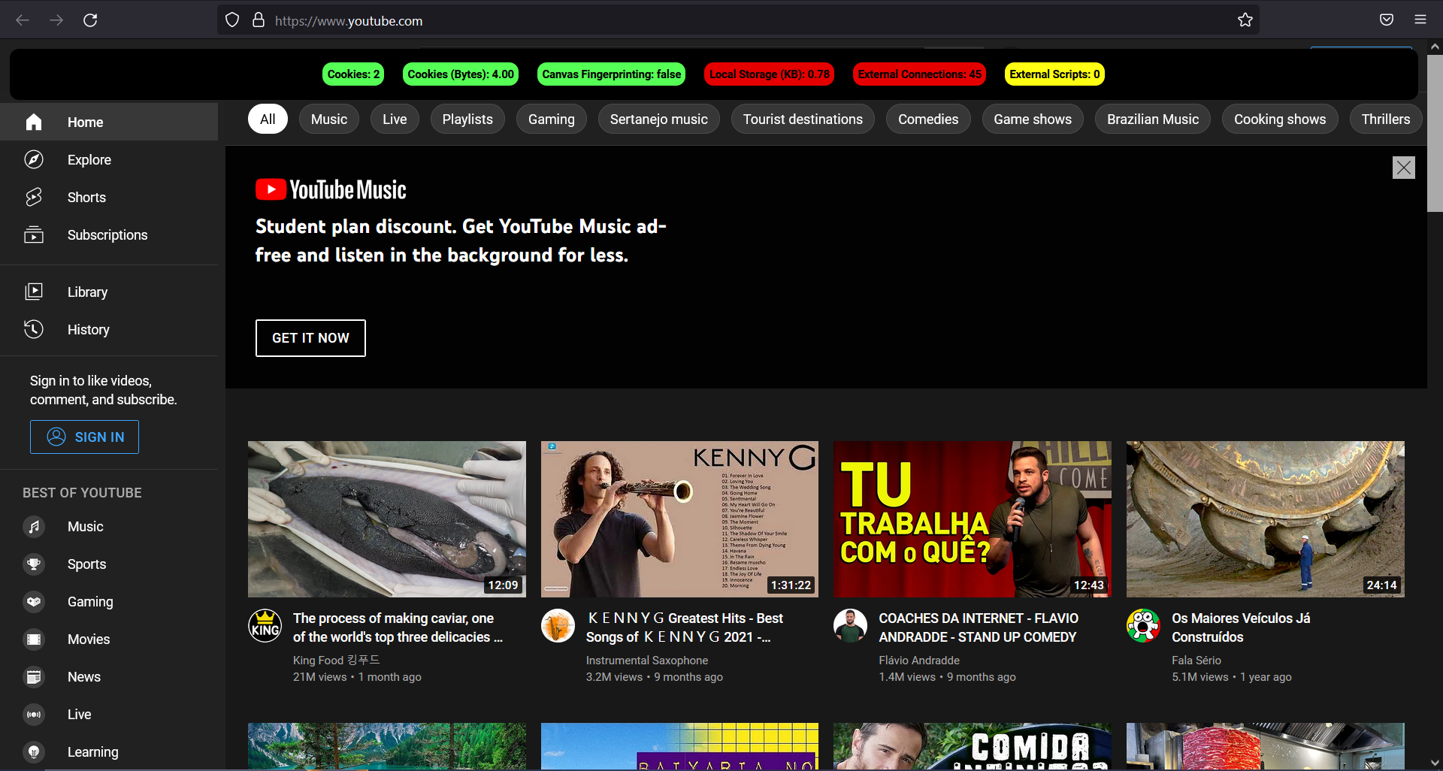1443x771 pixels.
Task: Open the Pocket save icon
Action: point(1387,20)
